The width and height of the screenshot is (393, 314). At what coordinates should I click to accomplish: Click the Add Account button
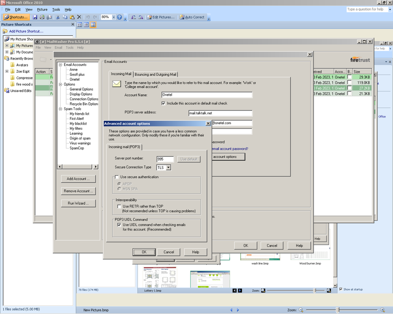(78, 179)
